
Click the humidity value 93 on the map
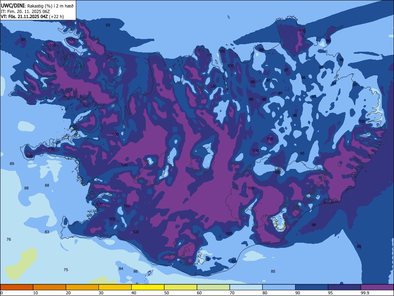(x=108, y=25)
